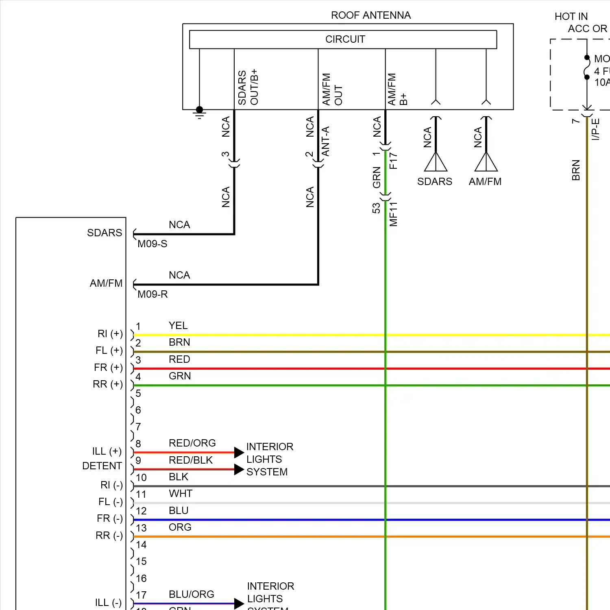Click pin number 15 on the radio connector
The image size is (610, 610).
[141, 561]
